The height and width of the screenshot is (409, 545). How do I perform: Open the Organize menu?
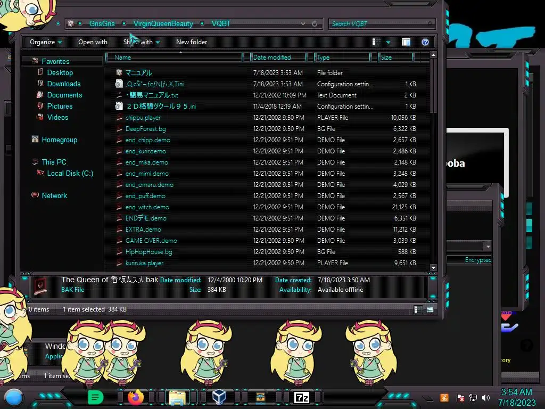pos(46,42)
